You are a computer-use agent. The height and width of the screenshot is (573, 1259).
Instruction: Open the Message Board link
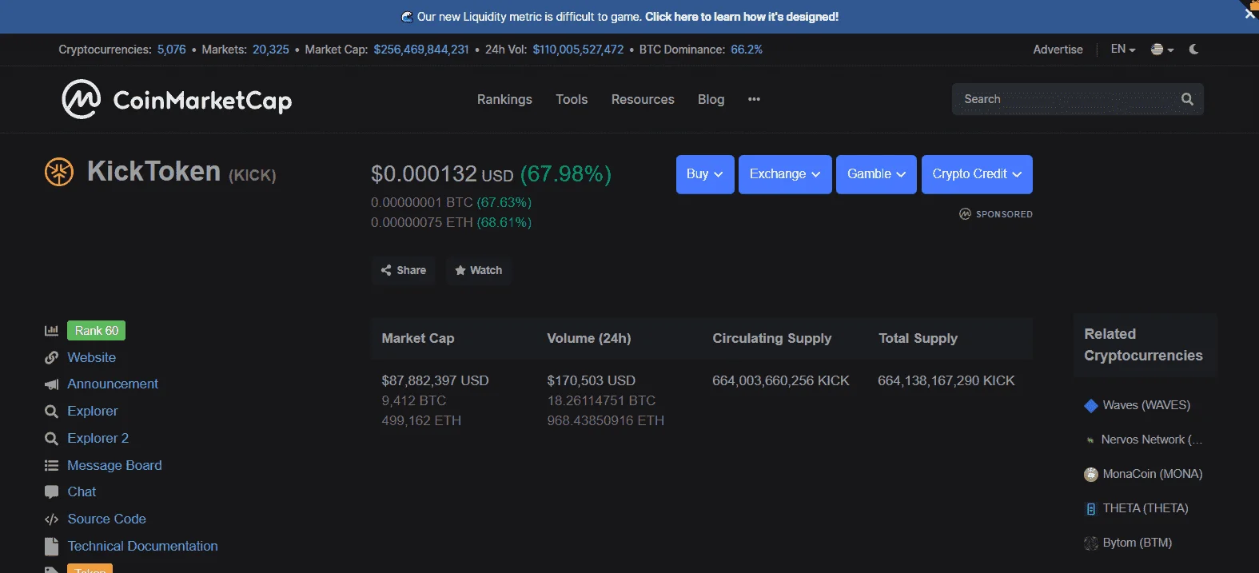click(114, 465)
